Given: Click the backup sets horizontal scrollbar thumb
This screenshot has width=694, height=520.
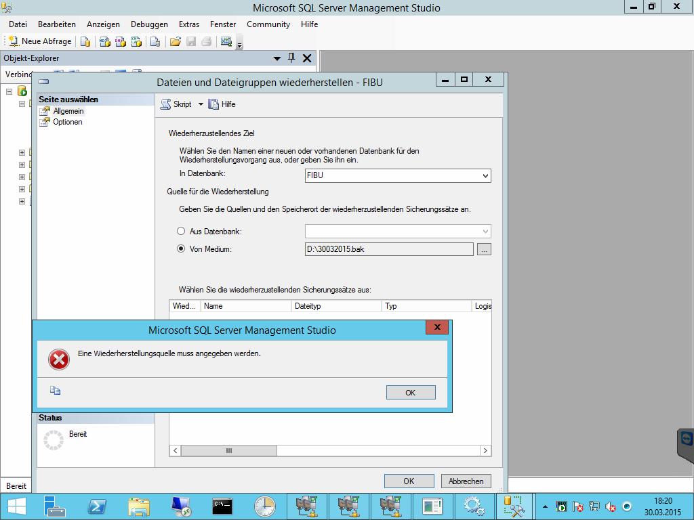Looking at the screenshot, I should tap(229, 450).
